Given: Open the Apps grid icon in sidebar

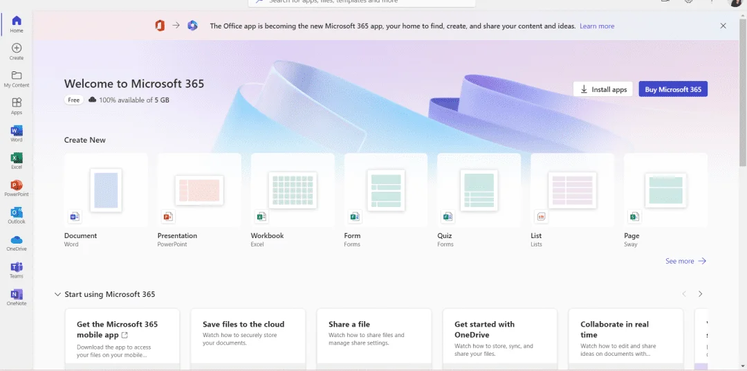Looking at the screenshot, I should pos(16,102).
